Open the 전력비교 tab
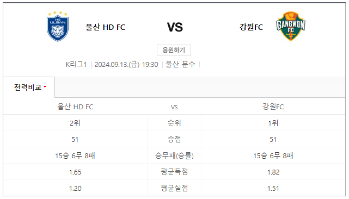This screenshot has width=349, height=199. point(29,87)
